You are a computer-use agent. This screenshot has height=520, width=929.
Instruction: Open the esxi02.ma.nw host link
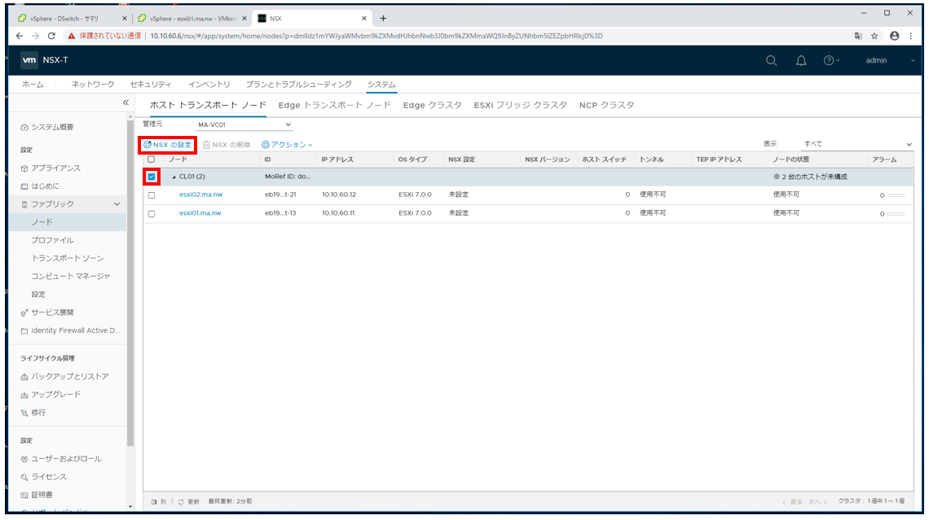pos(200,194)
